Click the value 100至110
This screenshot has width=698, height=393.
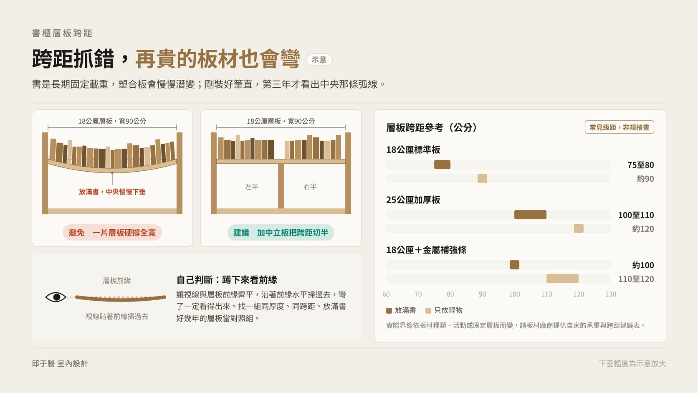tap(636, 215)
